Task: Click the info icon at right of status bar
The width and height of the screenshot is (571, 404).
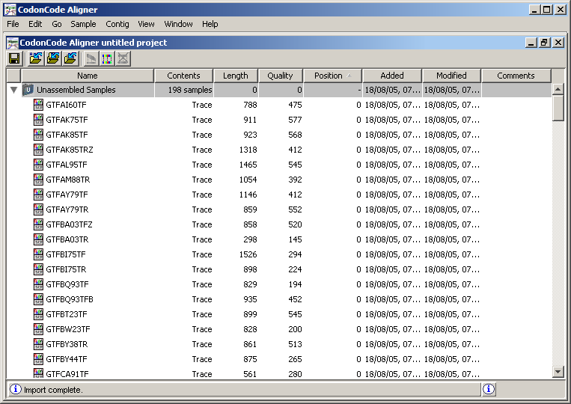Action: 489,390
